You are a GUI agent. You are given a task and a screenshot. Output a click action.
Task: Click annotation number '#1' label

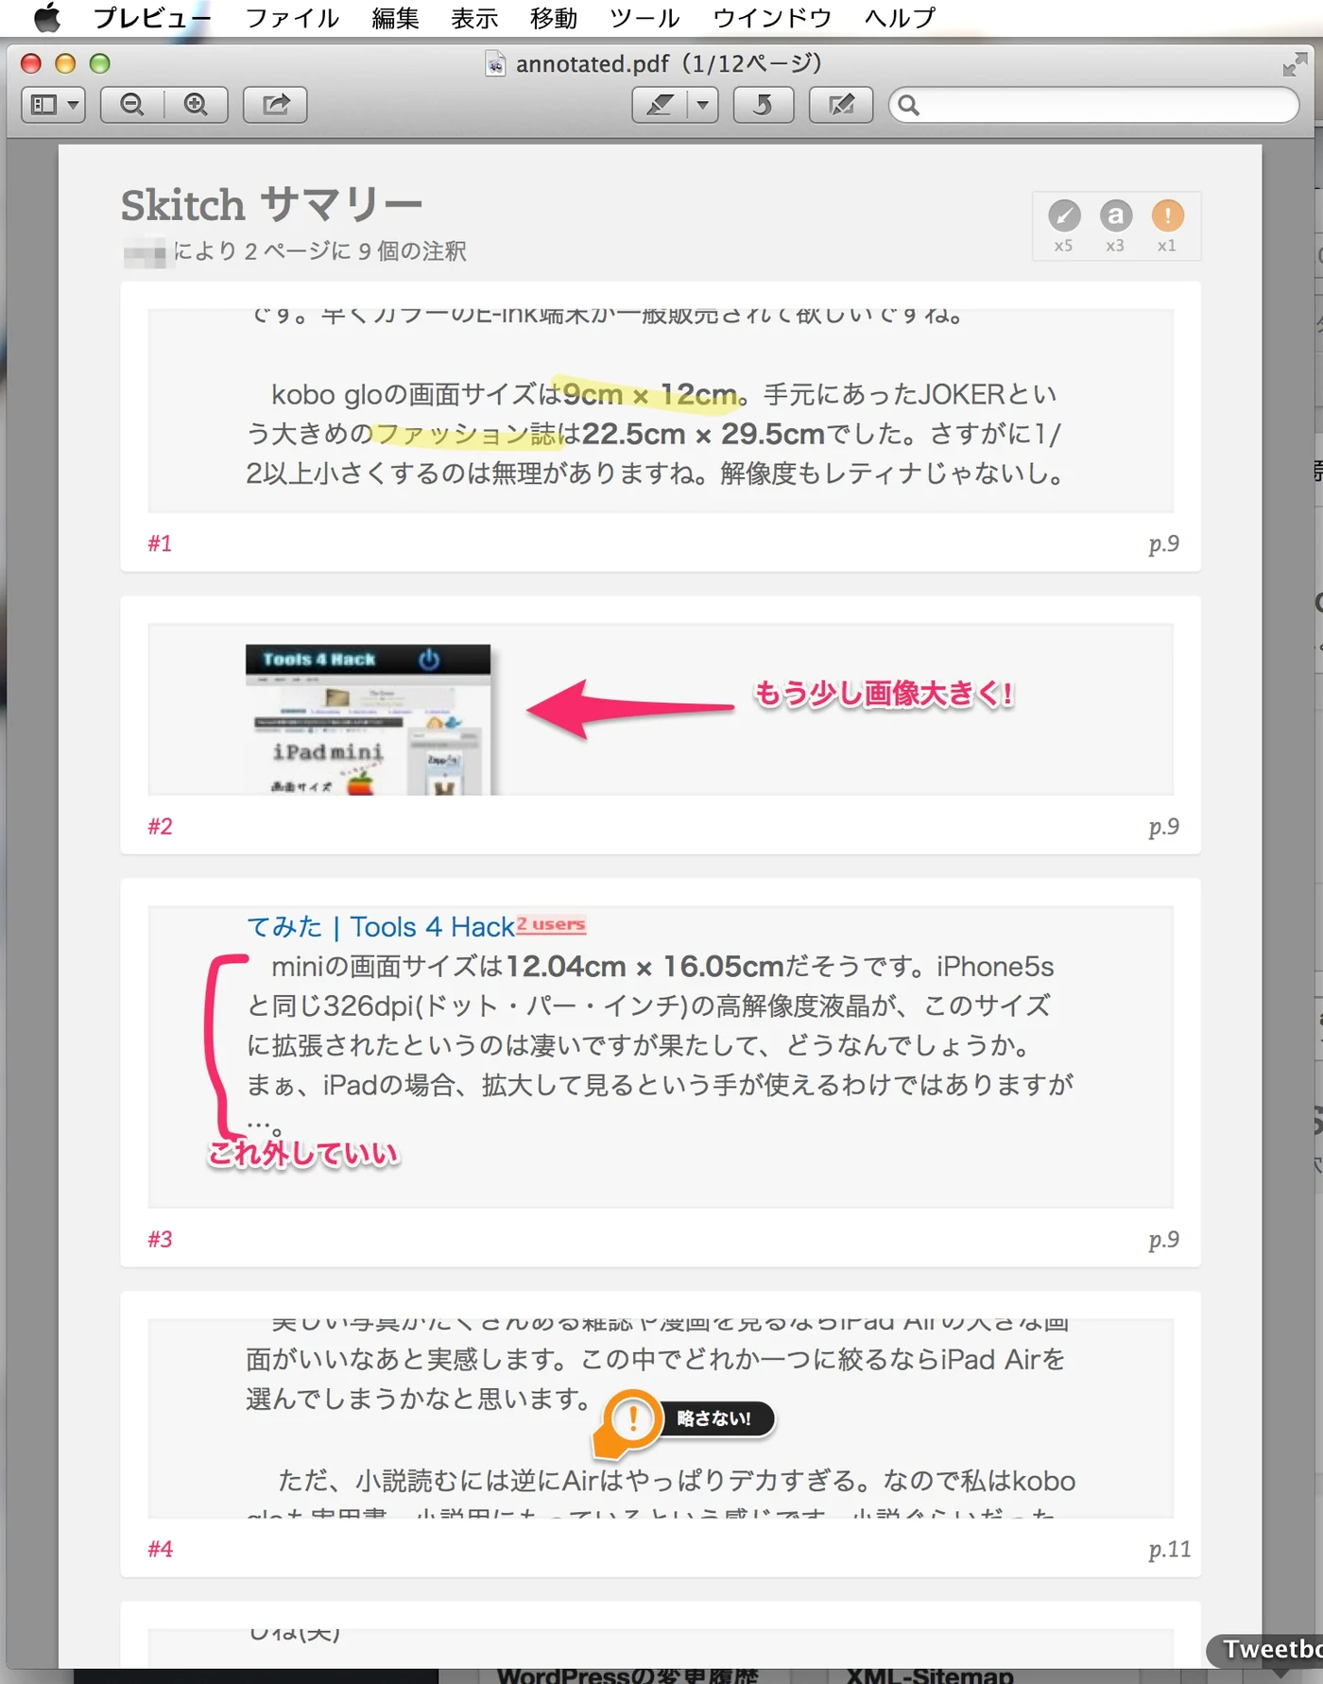click(160, 543)
